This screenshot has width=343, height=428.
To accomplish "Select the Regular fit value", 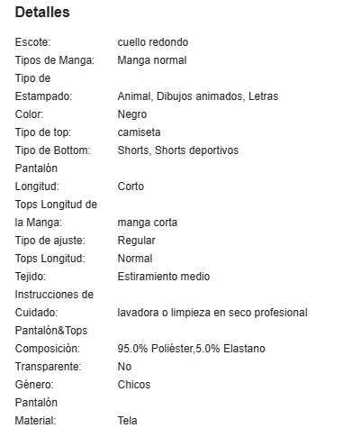I will [136, 241].
